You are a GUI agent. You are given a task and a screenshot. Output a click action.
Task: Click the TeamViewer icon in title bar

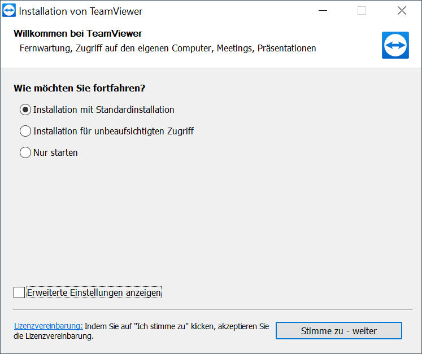coord(9,11)
